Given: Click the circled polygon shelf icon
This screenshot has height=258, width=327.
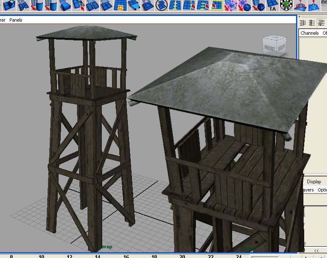Looking at the screenshot, I should [x=161, y=5].
